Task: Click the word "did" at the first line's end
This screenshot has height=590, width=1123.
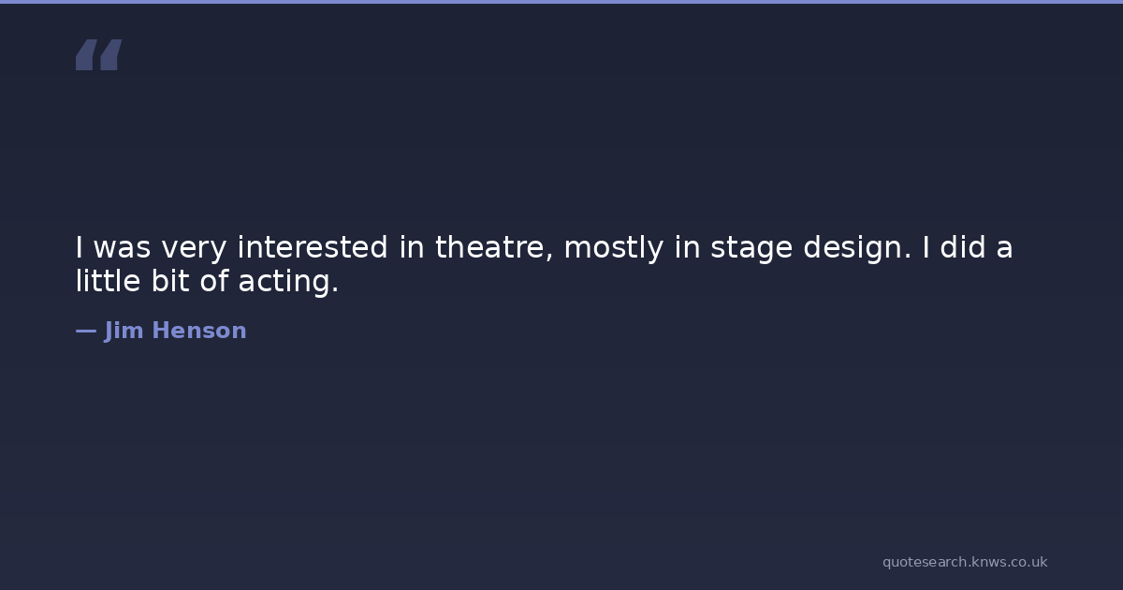Action: pyautogui.click(x=962, y=248)
